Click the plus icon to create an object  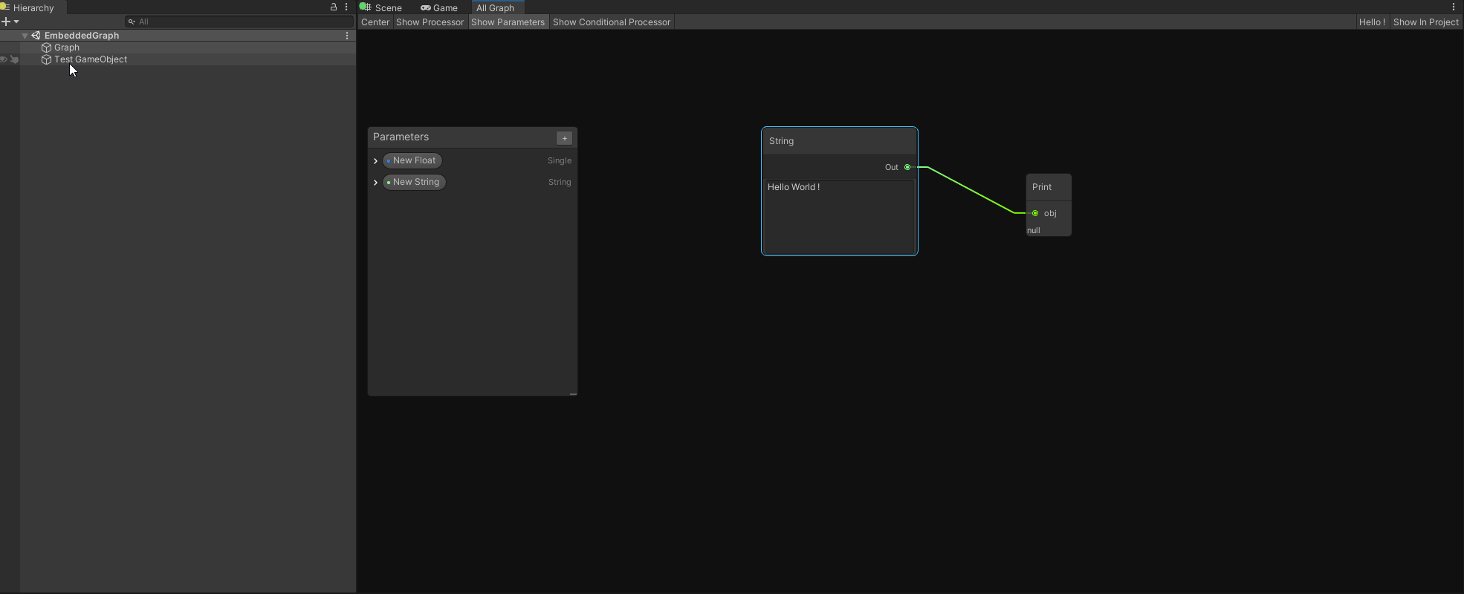(x=6, y=22)
